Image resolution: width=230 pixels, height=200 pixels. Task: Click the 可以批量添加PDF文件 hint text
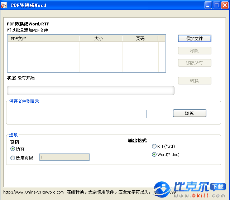coord(28,30)
